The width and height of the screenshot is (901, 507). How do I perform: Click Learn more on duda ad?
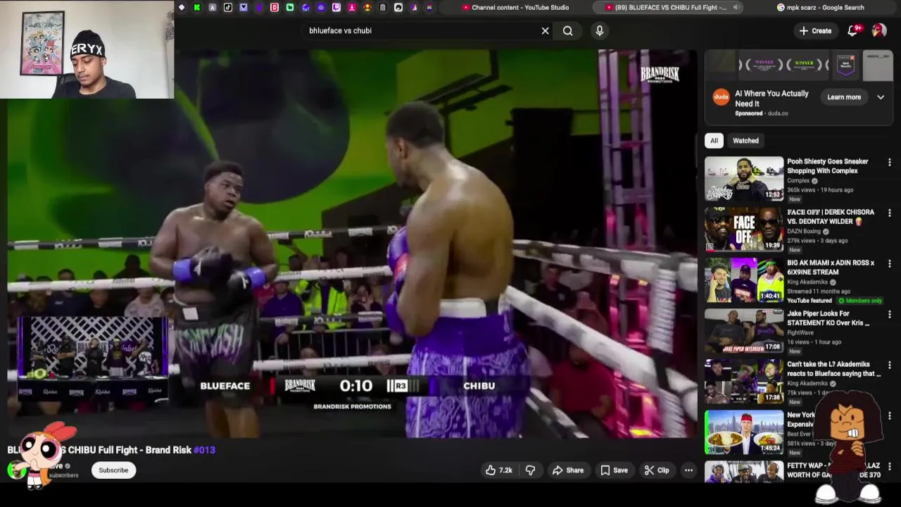[x=844, y=97]
